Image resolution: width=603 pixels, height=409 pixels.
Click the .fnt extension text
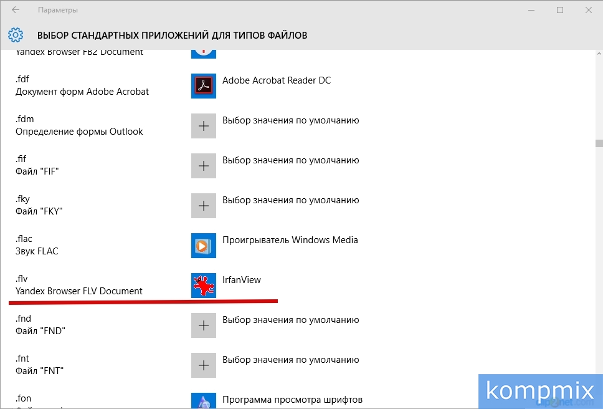(x=22, y=359)
